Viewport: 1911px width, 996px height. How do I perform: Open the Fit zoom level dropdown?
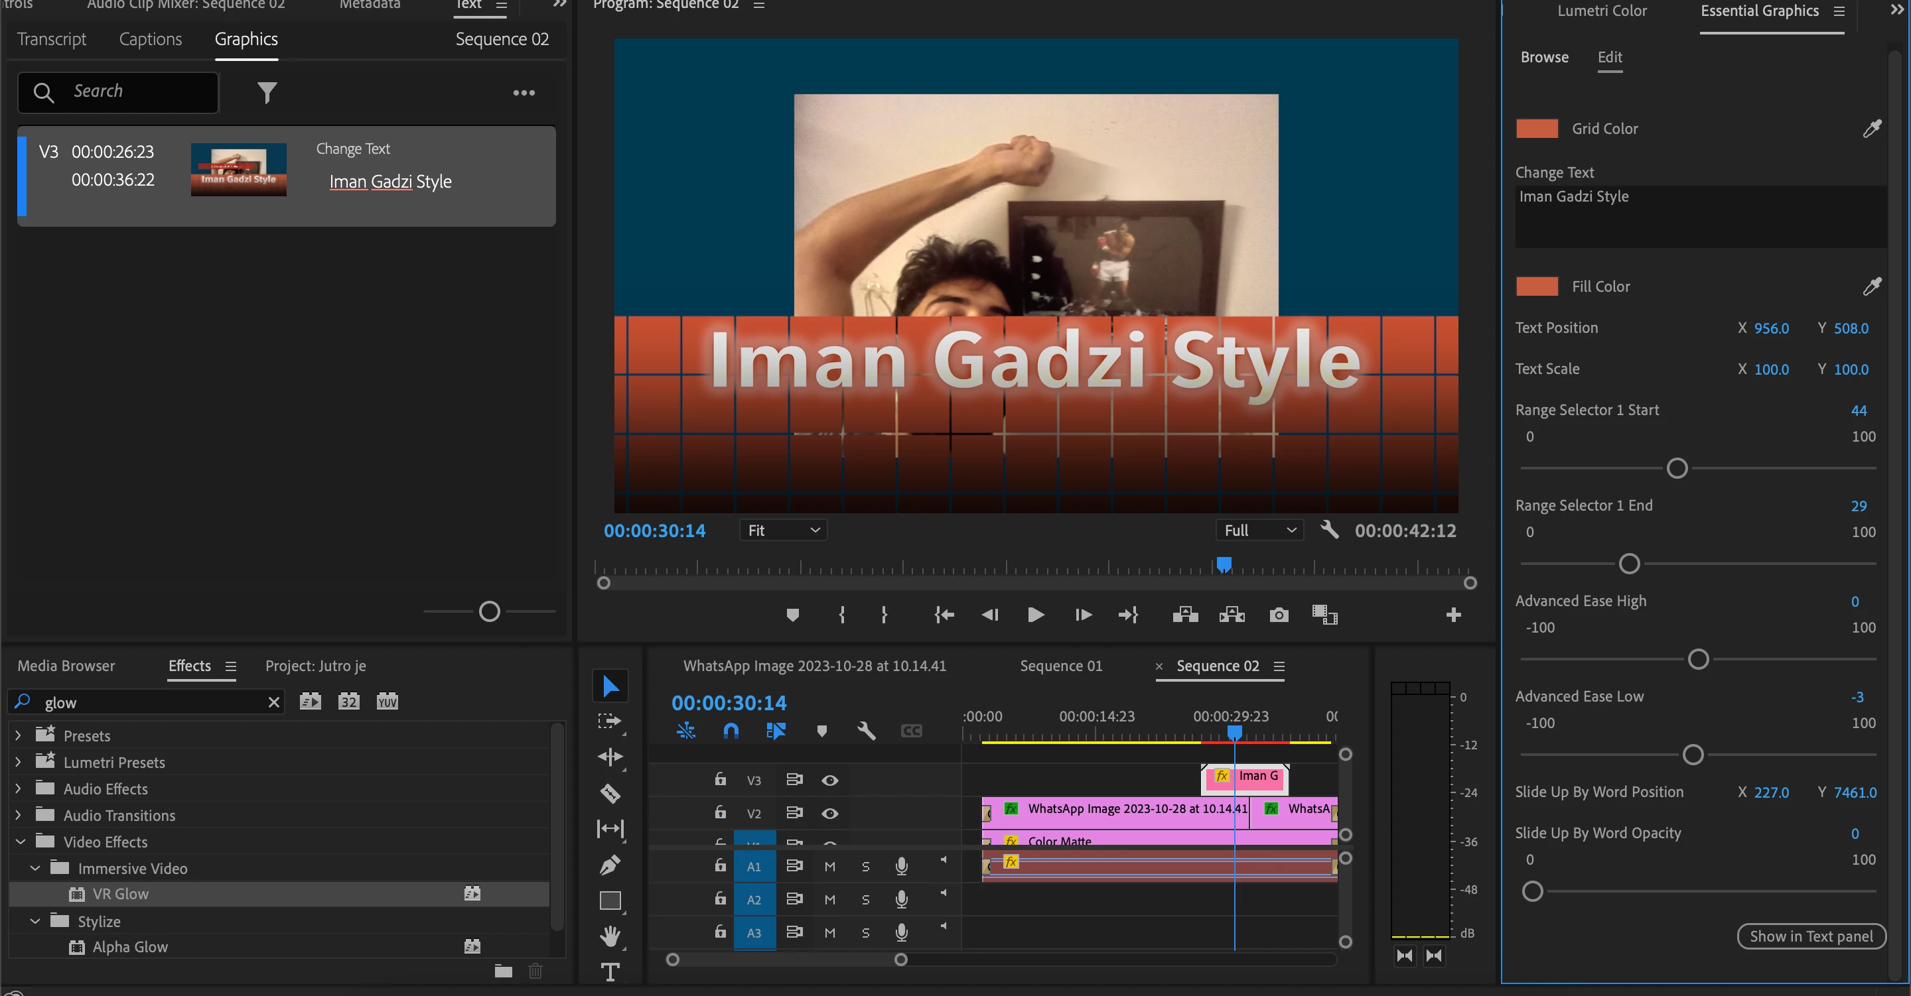point(783,530)
